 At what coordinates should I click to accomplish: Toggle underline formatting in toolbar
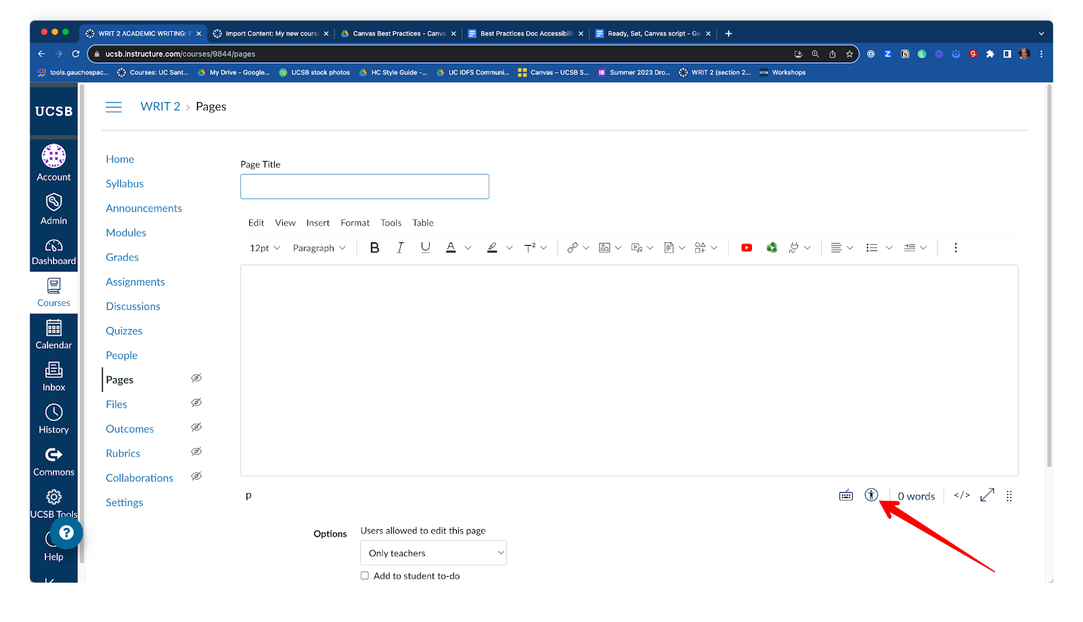point(425,248)
